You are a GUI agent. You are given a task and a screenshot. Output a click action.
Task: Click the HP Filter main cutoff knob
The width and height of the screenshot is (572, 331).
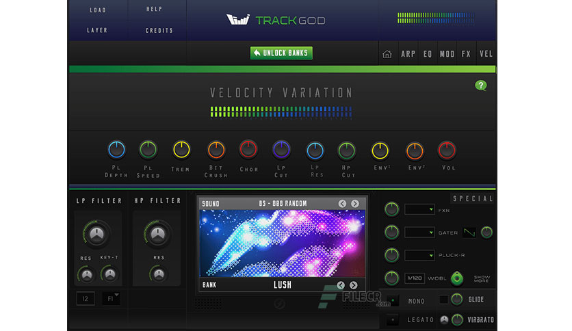tap(157, 234)
